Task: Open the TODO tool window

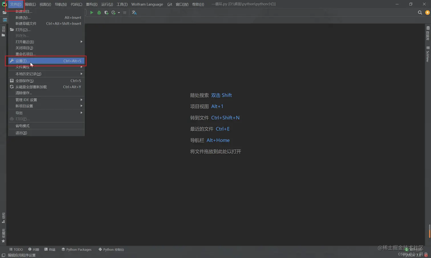Action: click(16, 249)
